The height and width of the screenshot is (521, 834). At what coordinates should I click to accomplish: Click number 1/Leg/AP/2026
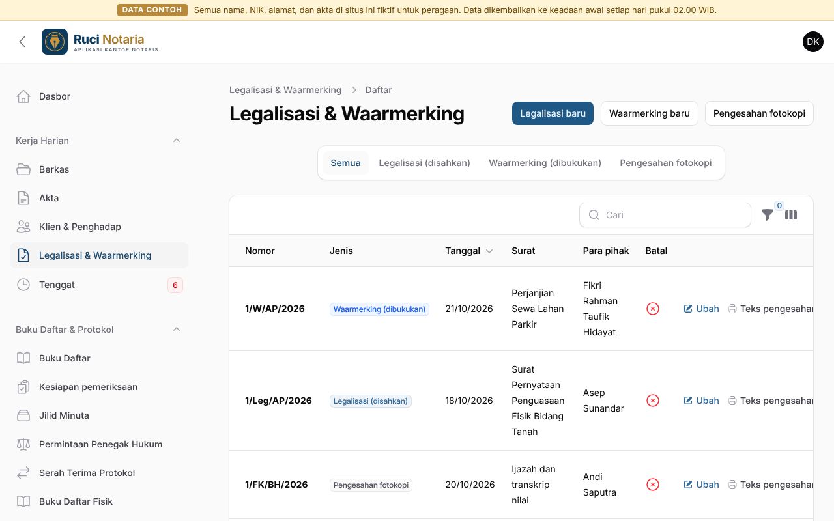click(x=278, y=401)
